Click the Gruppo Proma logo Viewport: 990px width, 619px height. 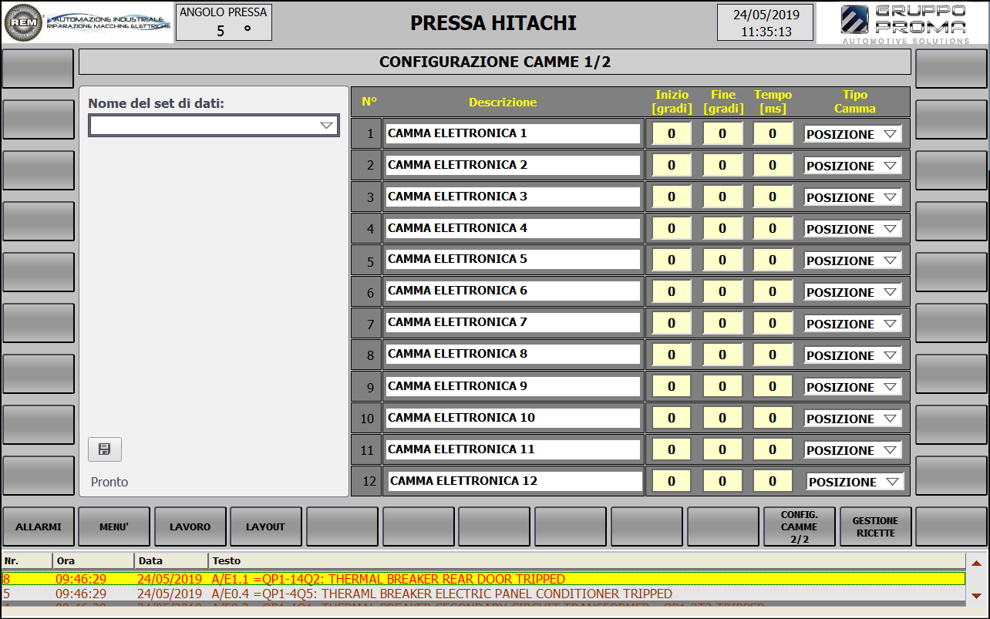(902, 23)
